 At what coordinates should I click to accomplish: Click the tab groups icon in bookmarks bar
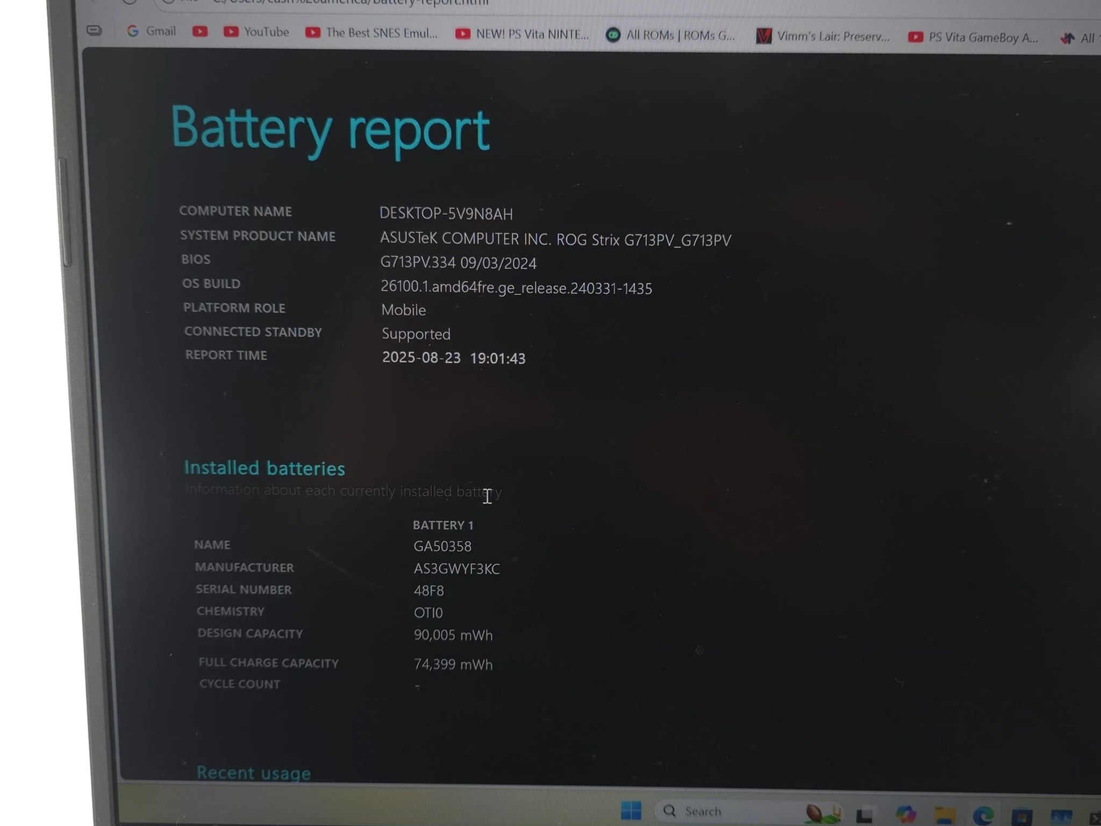(94, 31)
